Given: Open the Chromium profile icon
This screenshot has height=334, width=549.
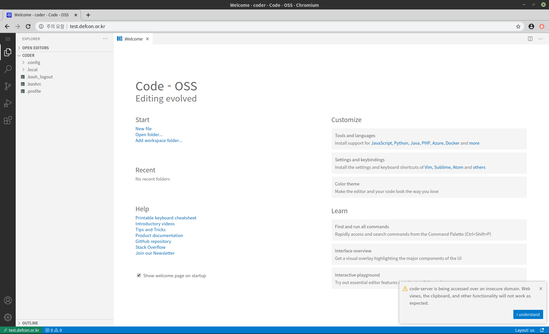Looking at the screenshot, I should coord(531,26).
